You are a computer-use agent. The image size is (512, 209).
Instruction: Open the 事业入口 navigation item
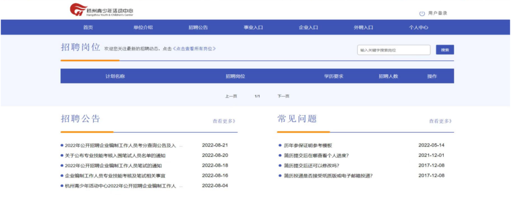click(x=253, y=27)
